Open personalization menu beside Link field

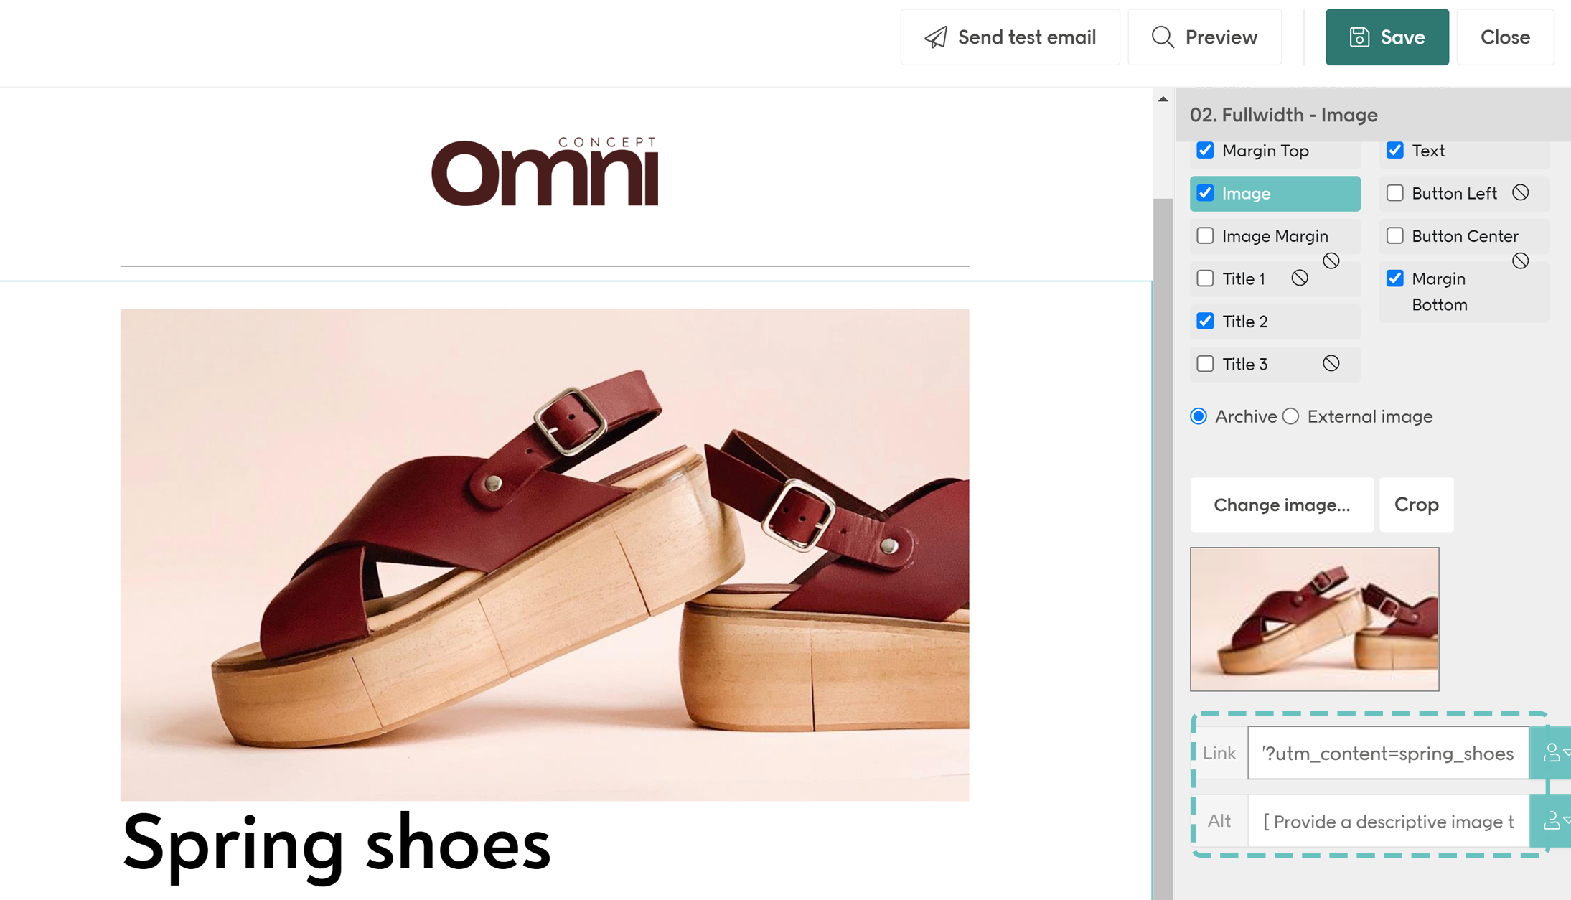click(1552, 753)
